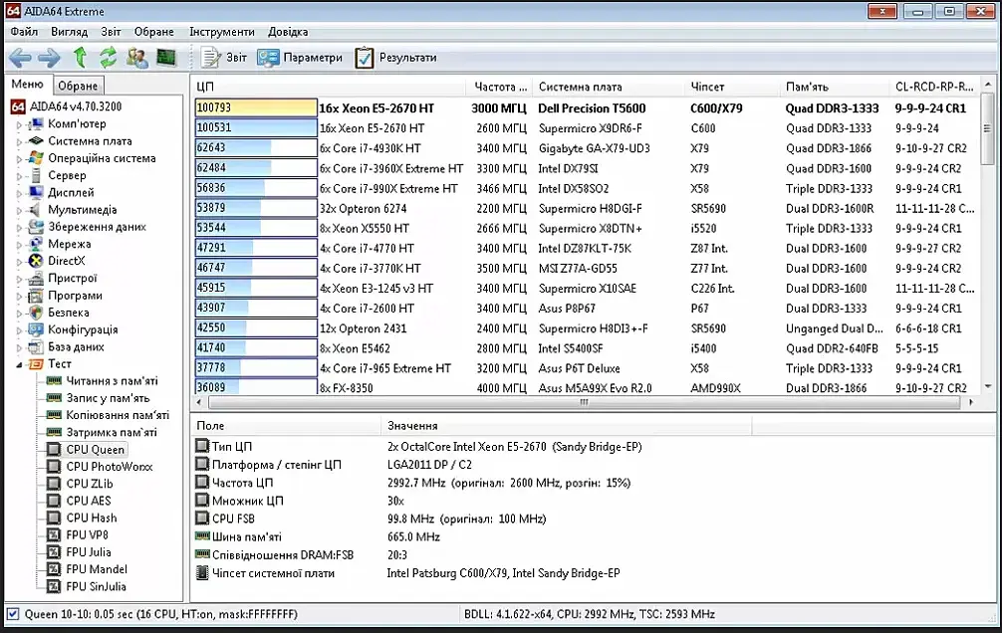Open the Обране menu in menu bar
The image size is (1002, 633).
pyautogui.click(x=154, y=31)
